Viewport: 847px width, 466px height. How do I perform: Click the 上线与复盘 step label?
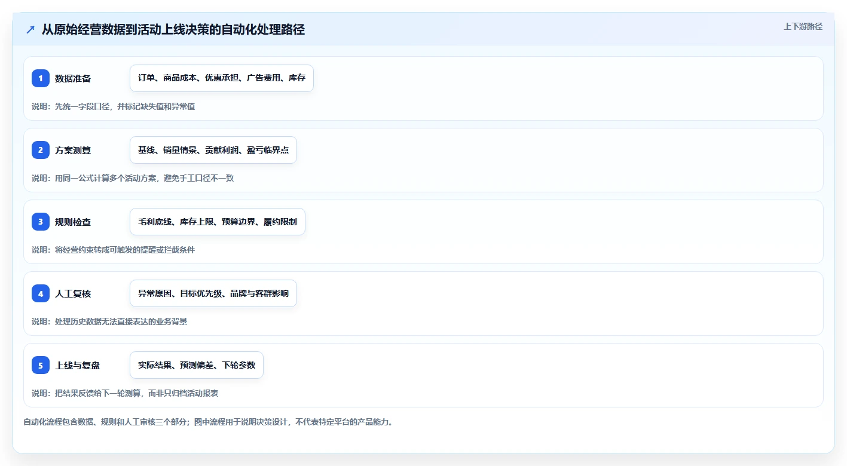pyautogui.click(x=78, y=365)
